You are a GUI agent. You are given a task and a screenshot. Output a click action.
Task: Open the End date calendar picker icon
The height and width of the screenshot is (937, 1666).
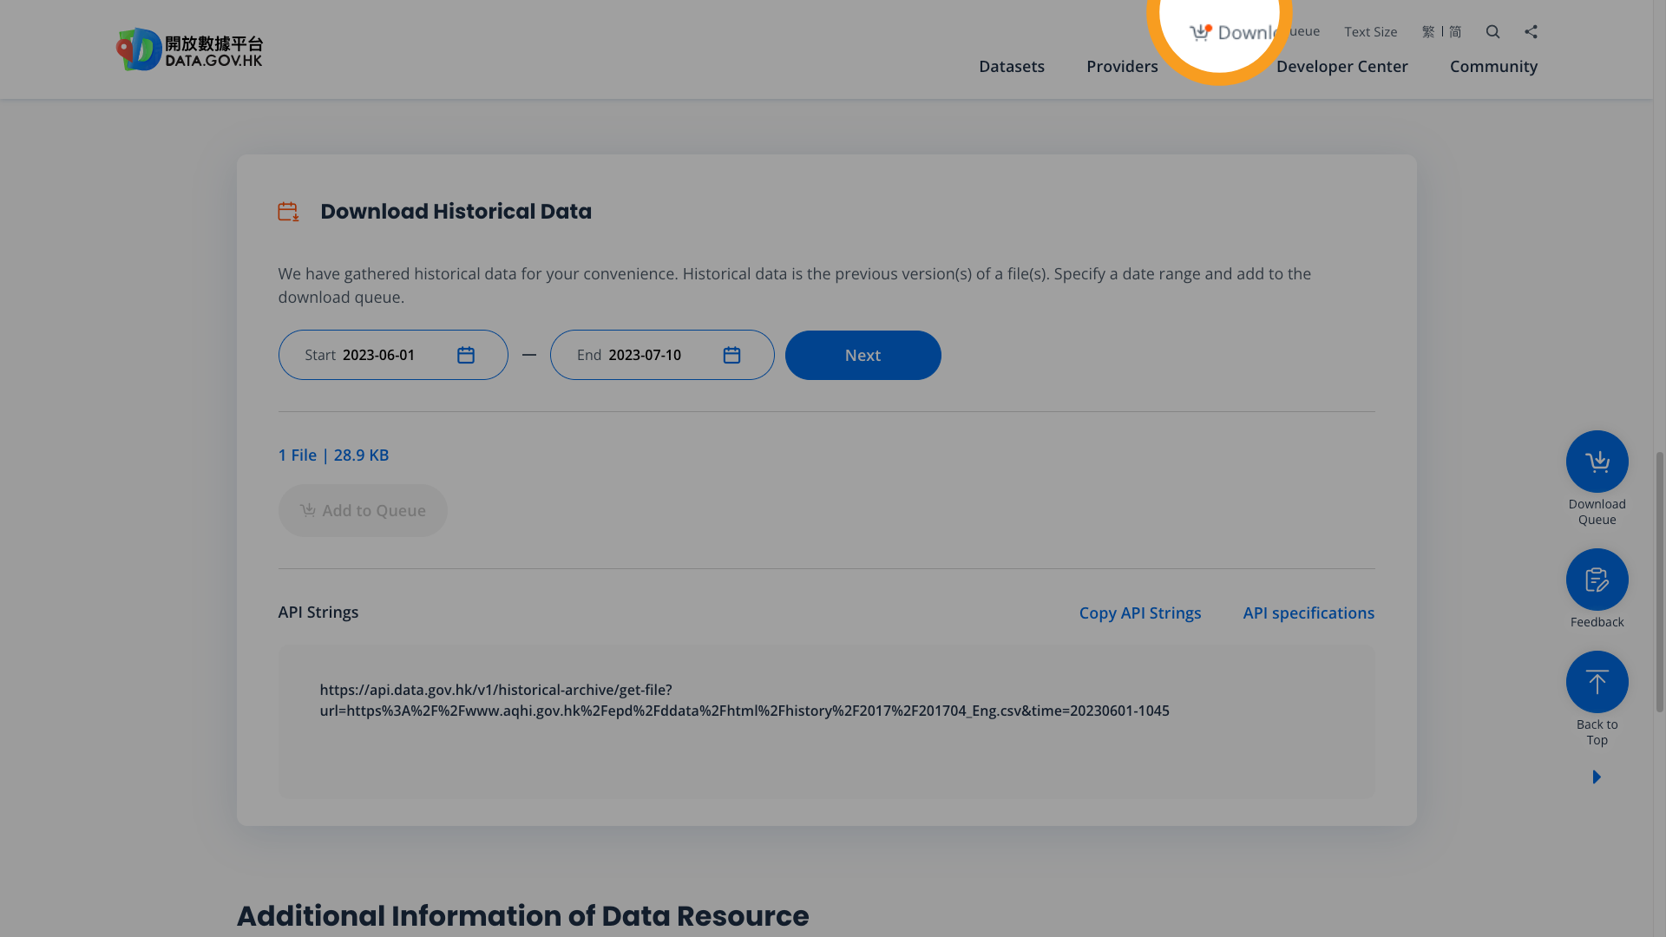[x=731, y=355]
